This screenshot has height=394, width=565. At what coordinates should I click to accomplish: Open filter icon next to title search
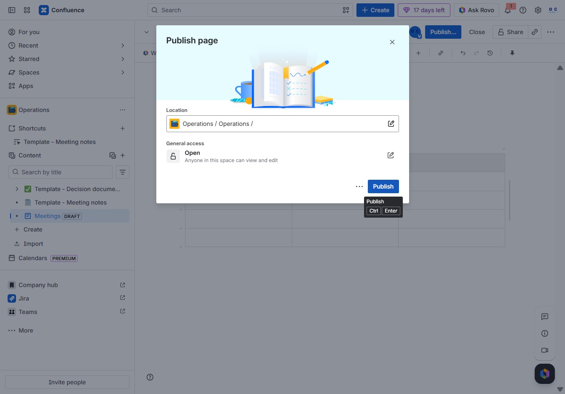point(123,172)
